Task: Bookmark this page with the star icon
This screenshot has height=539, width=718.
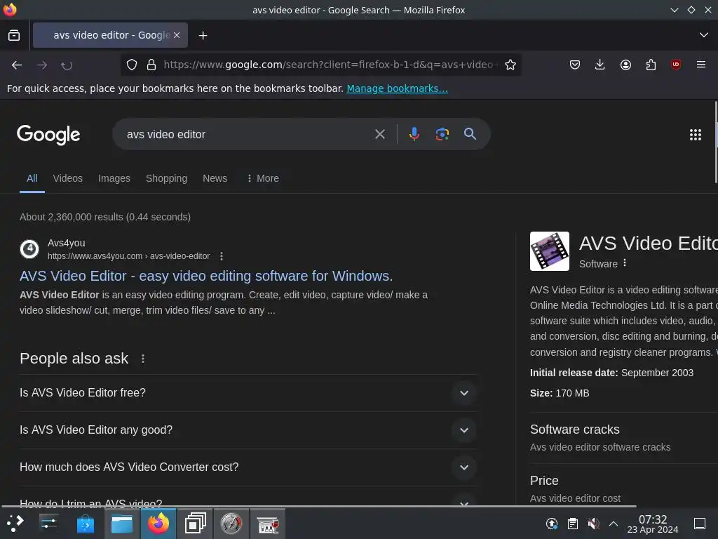Action: point(510,65)
